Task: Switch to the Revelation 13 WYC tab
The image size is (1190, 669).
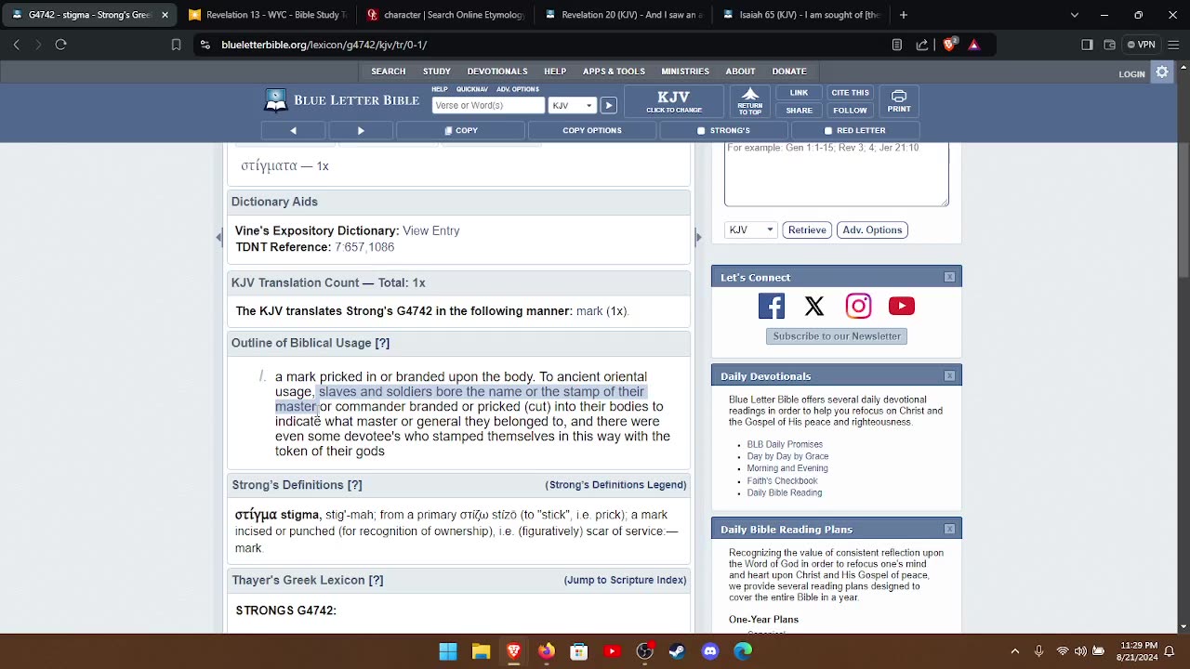Action: coord(267,15)
